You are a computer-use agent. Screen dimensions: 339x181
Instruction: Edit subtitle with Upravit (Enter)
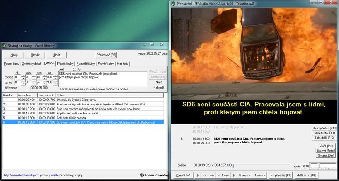326,151
